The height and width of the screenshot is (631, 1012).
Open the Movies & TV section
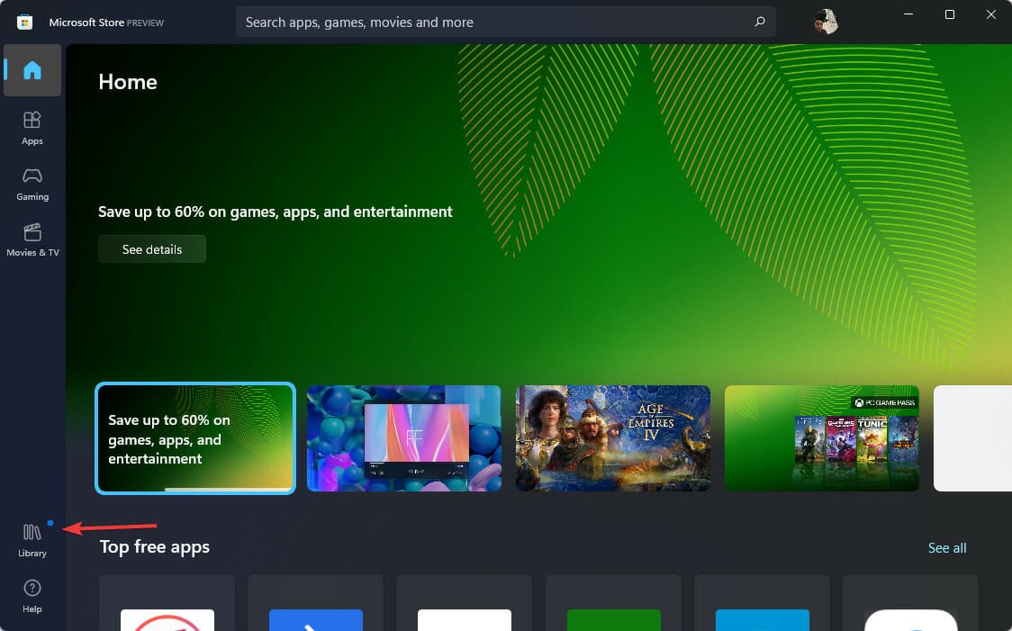click(32, 240)
